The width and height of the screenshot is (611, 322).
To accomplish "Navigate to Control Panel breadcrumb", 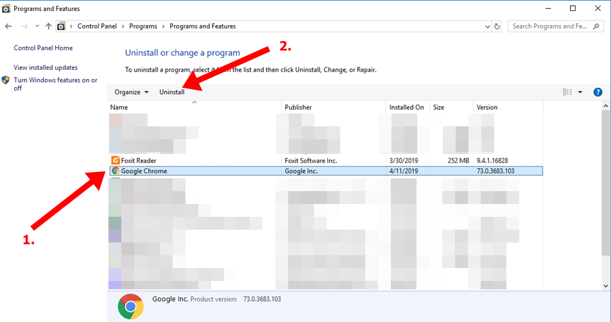I will pos(97,26).
